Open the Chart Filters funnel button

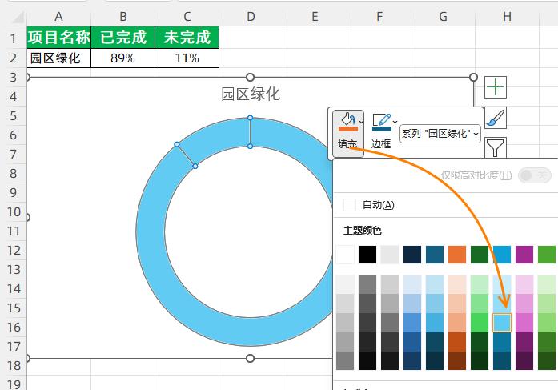point(496,147)
